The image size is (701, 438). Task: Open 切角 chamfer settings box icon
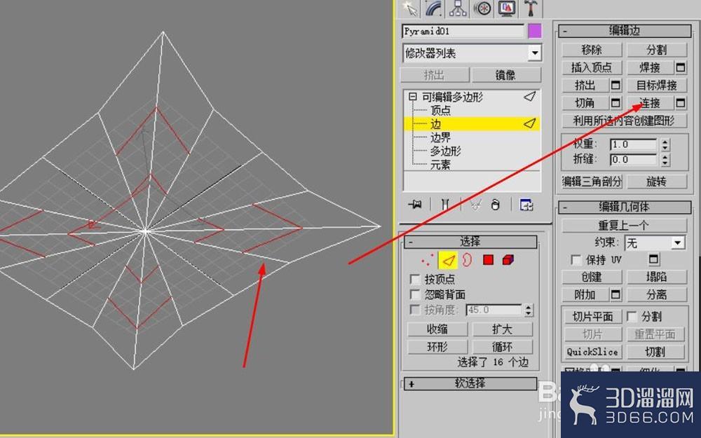tap(615, 103)
